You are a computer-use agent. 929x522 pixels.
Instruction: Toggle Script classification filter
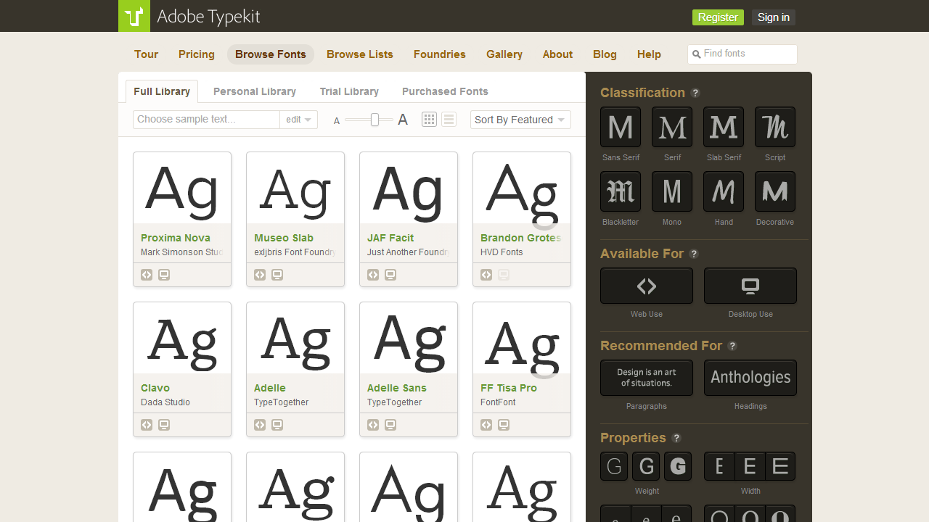[x=775, y=127]
